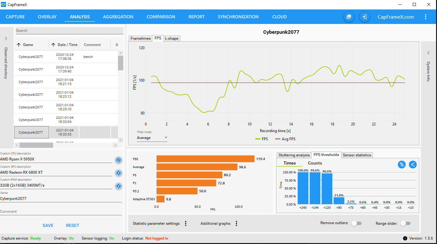Click the less-than threshold direction icon
The height and width of the screenshot is (244, 437).
[x=413, y=164]
